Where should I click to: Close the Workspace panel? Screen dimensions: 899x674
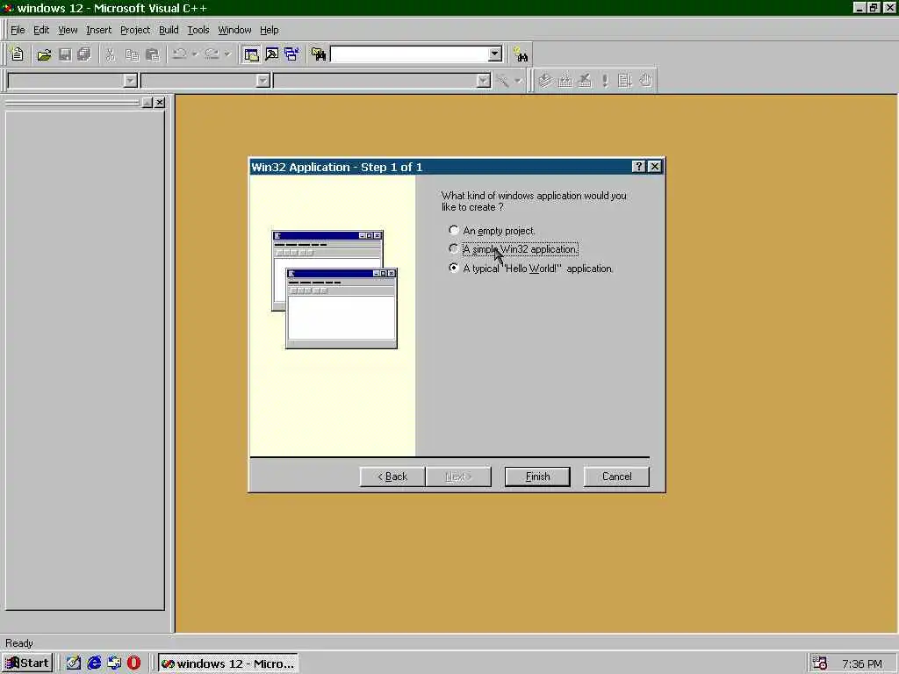160,103
